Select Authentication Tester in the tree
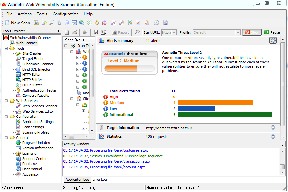 [39, 90]
